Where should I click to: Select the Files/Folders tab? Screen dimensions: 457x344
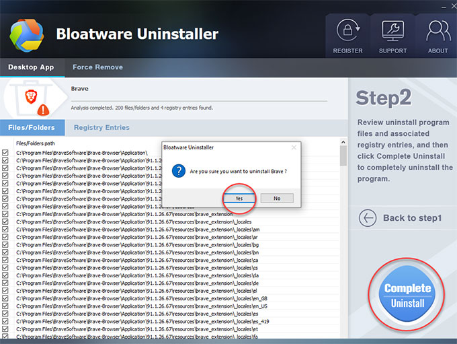pyautogui.click(x=32, y=128)
